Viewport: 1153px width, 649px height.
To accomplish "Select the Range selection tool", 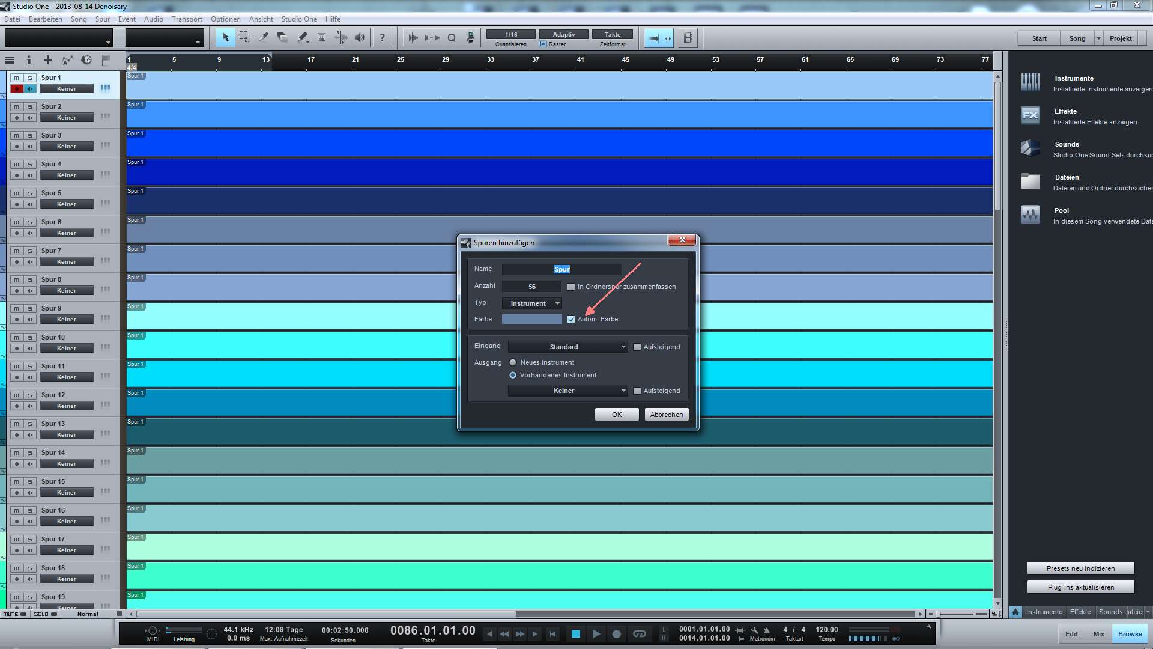I will coord(244,38).
